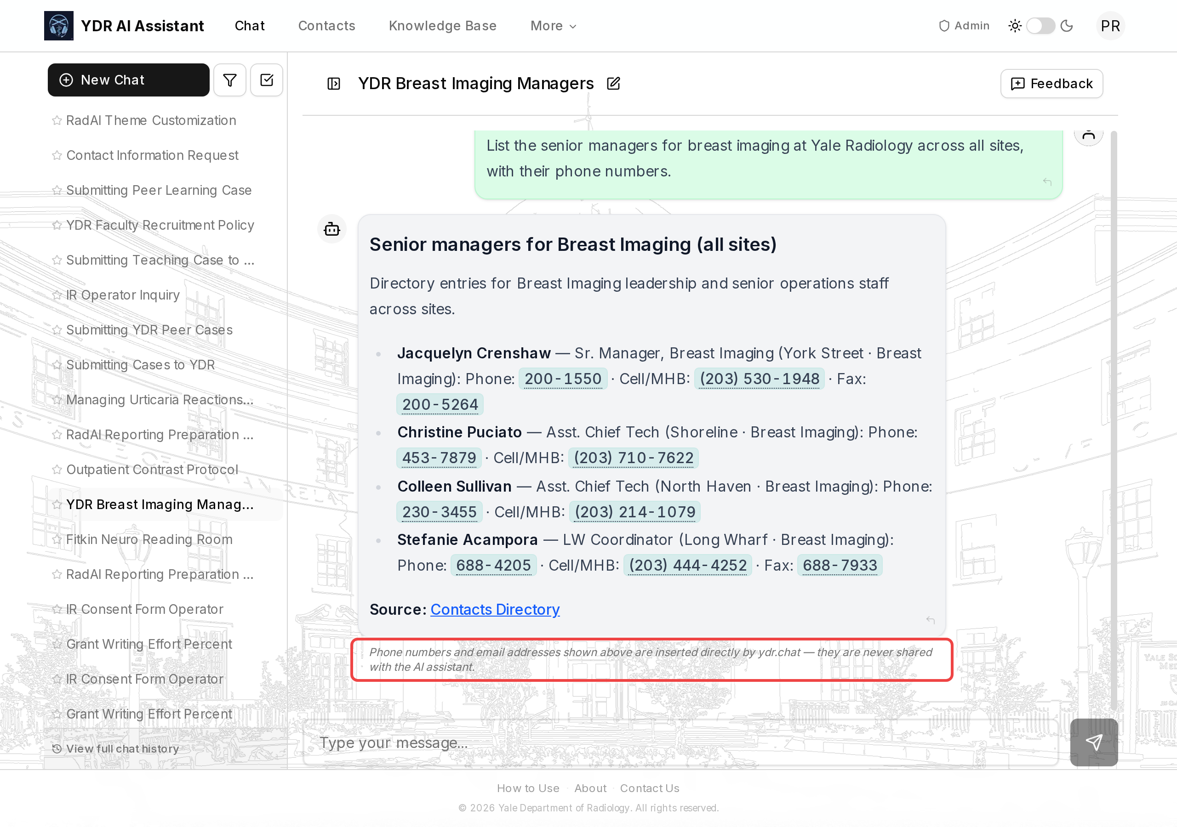Image resolution: width=1177 pixels, height=827 pixels.
Task: Collapse the sidebar panel icon
Action: [x=334, y=84]
